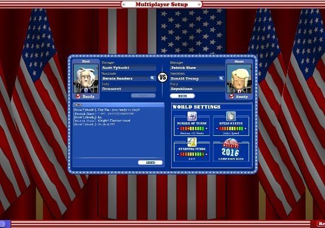Increase Number of Turns with plus

[206, 128]
